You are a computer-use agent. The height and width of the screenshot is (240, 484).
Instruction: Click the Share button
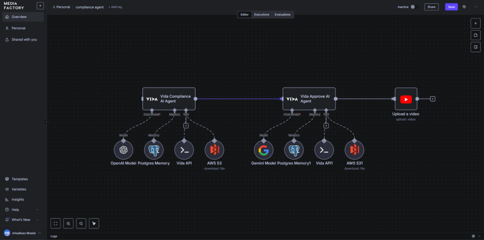[432, 7]
